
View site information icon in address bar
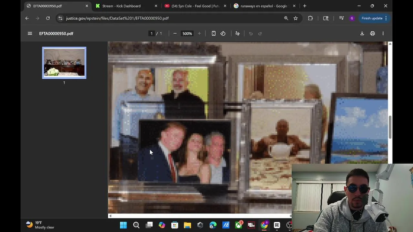pos(60,18)
